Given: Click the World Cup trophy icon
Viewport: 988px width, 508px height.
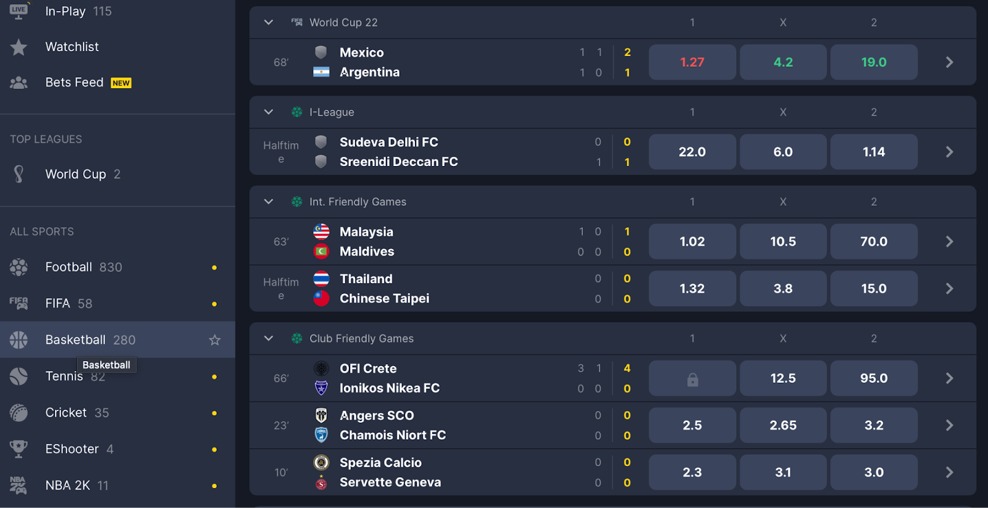Looking at the screenshot, I should 19,175.
